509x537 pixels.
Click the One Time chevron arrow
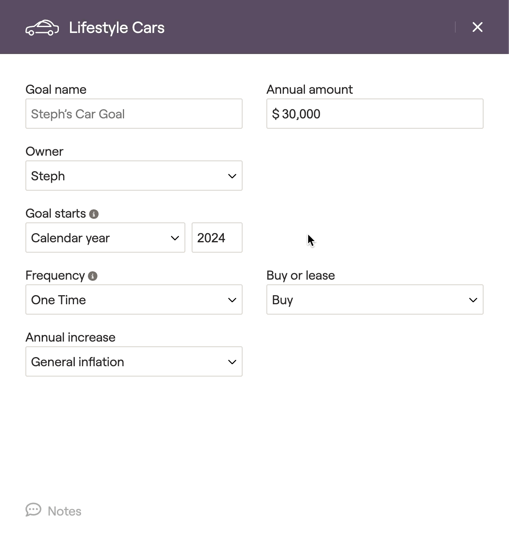[x=232, y=300]
